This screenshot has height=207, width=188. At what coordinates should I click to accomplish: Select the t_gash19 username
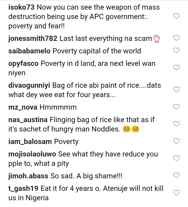pyautogui.click(x=23, y=188)
